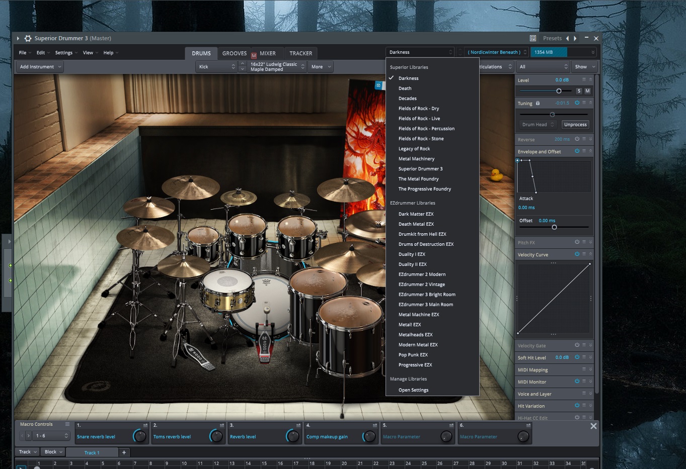Open the Level section options menu icon

tap(584, 79)
